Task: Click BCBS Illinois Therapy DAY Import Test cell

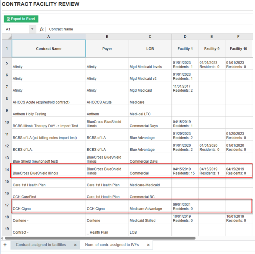Action: pos(48,122)
